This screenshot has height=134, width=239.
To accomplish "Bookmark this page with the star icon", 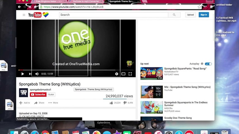I will pos(199,7).
